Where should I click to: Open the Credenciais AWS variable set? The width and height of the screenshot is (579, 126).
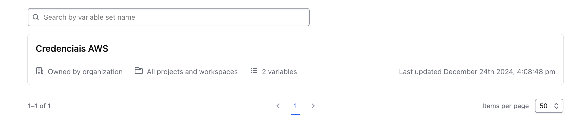72,49
